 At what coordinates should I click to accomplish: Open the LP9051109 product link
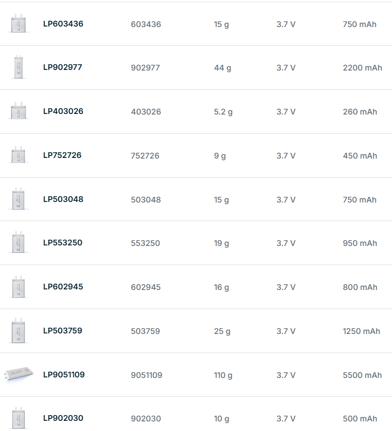click(x=64, y=375)
